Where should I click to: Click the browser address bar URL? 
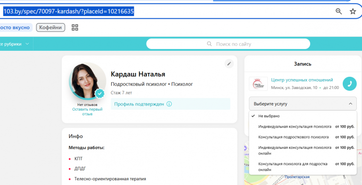point(68,11)
